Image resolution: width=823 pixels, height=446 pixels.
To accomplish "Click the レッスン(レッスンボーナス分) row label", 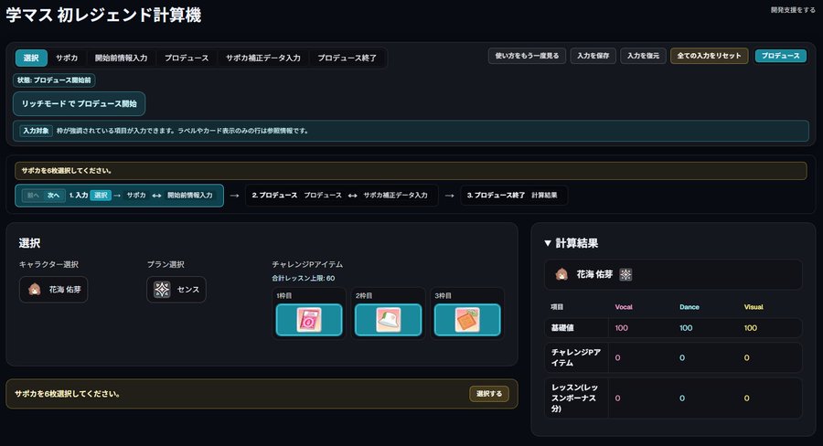I will pyautogui.click(x=574, y=398).
